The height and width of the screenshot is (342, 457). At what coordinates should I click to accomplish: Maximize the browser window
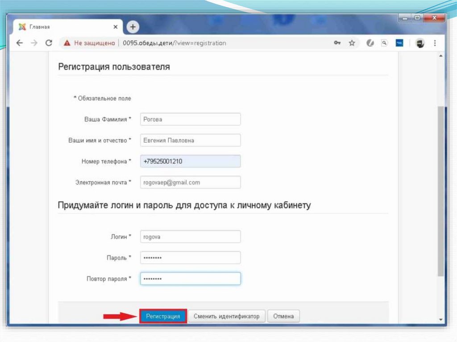(417, 18)
